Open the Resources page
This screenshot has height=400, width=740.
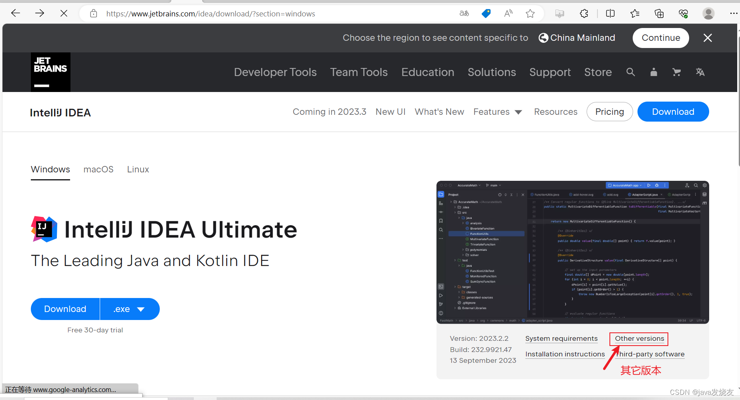click(556, 112)
